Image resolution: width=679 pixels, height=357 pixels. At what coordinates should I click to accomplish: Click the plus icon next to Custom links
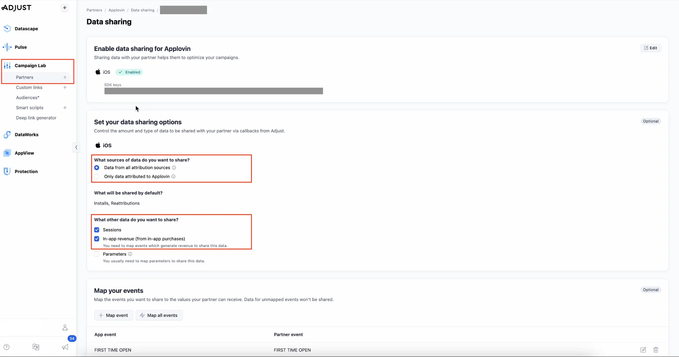[65, 87]
